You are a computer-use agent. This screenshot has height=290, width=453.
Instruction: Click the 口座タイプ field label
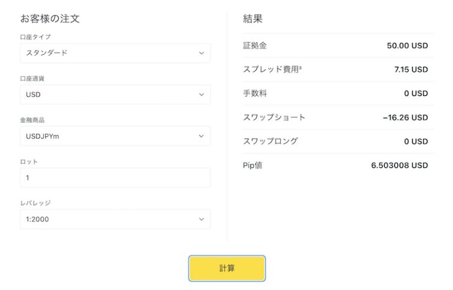point(34,37)
